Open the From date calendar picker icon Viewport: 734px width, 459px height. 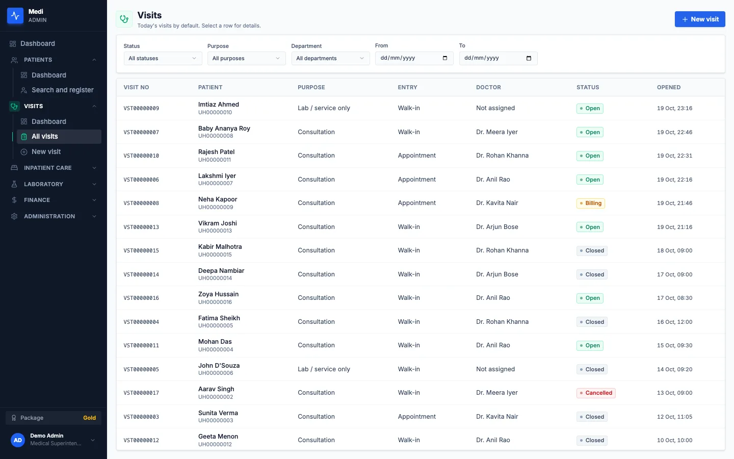point(445,58)
